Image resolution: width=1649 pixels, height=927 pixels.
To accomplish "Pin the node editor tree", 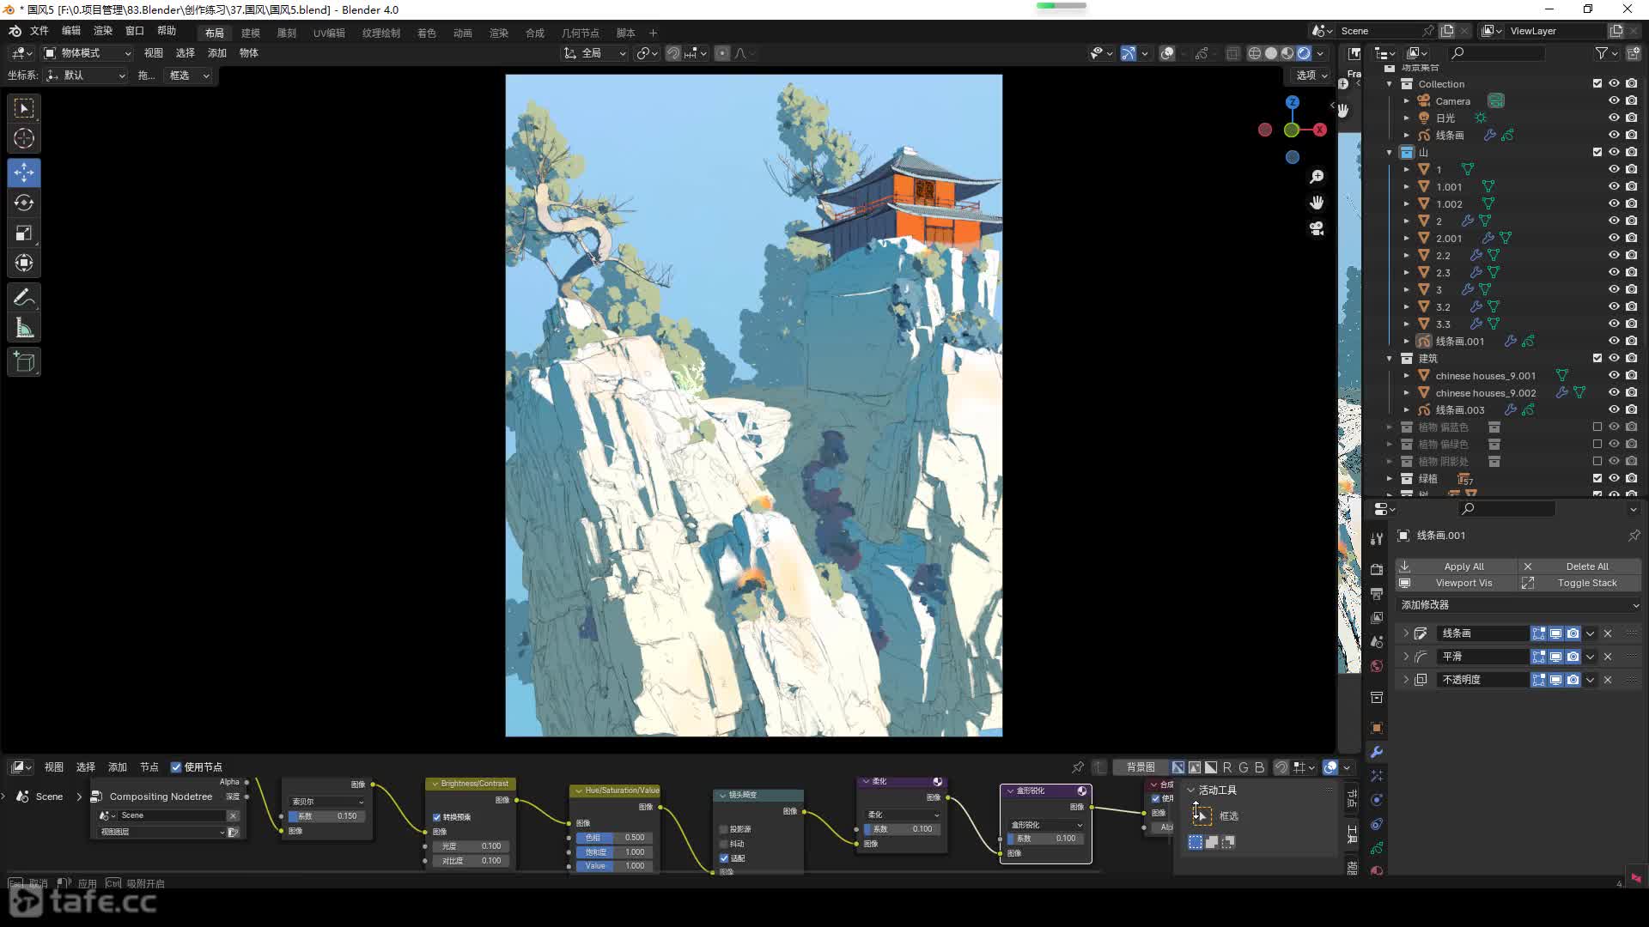I will coord(1078,767).
